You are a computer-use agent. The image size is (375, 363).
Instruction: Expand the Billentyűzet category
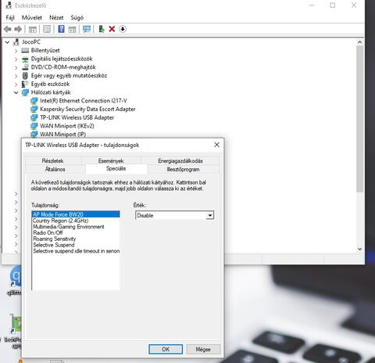pyautogui.click(x=16, y=51)
